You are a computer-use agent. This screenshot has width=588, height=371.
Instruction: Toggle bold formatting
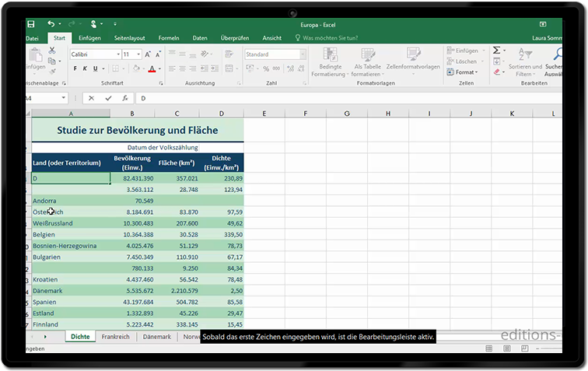[x=75, y=68]
